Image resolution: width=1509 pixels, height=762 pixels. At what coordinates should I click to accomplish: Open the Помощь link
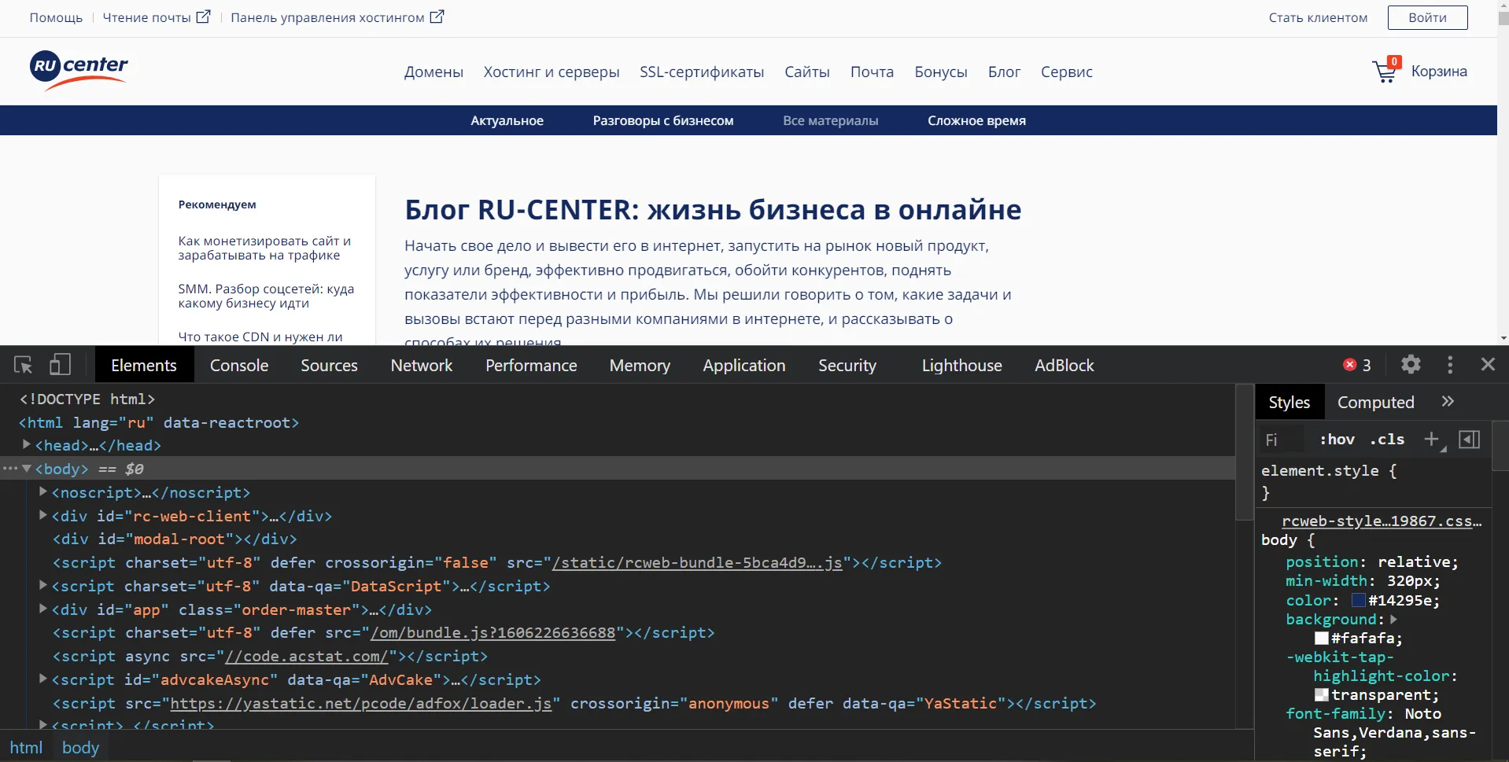coord(56,17)
